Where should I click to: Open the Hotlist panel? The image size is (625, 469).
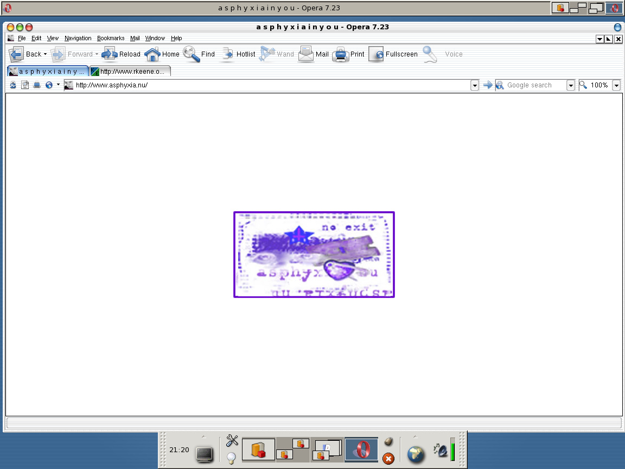[238, 54]
